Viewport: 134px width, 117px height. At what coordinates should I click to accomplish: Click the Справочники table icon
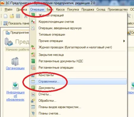(x=33, y=81)
